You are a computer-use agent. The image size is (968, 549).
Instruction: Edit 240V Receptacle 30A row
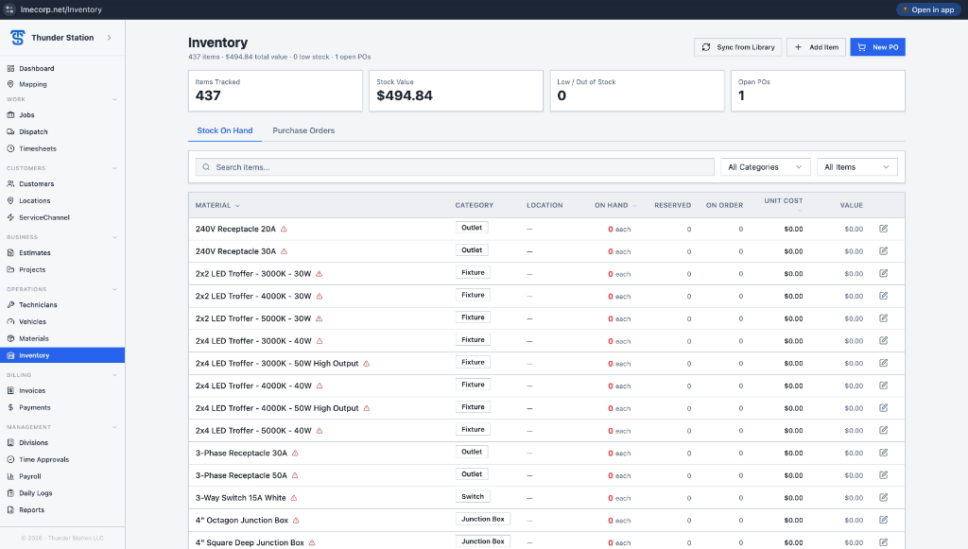click(x=884, y=251)
